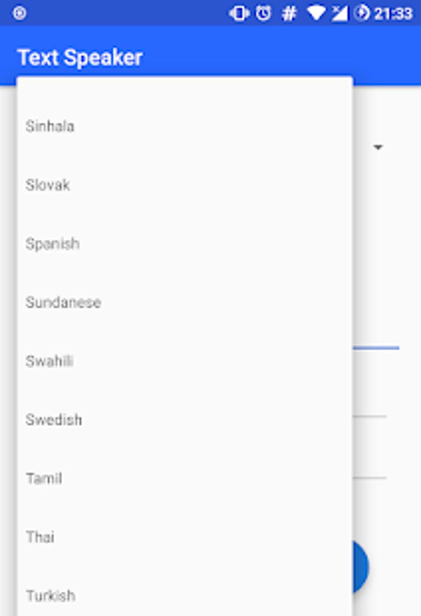Pick Spanish in the dropdown list

click(53, 244)
